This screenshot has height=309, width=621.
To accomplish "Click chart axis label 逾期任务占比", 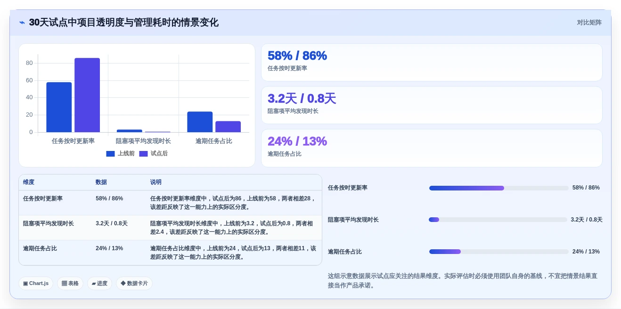I will tap(214, 141).
